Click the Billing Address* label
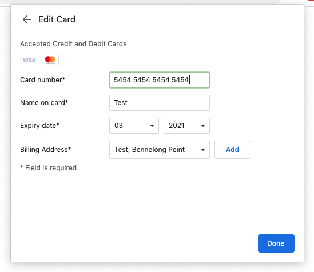 coord(45,150)
